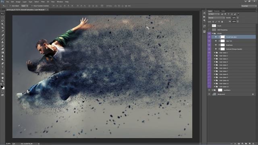This screenshot has height=145, width=258.
Task: Select the Path Selection tool
Action: (2, 70)
